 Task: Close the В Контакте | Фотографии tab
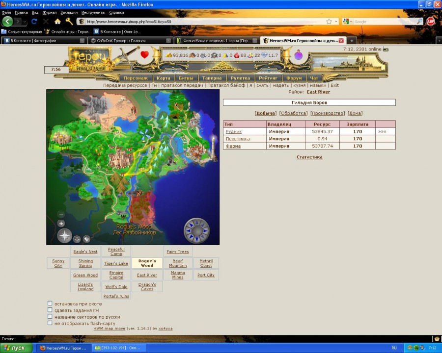(x=82, y=41)
